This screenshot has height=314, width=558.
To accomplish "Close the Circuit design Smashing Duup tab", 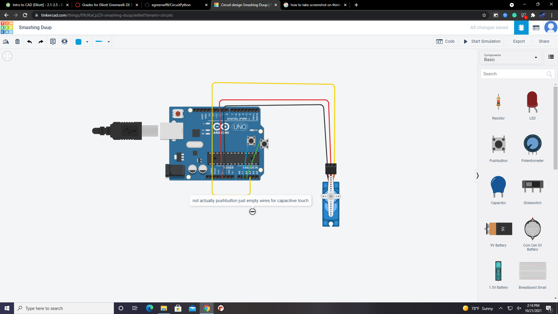I will pos(276,5).
